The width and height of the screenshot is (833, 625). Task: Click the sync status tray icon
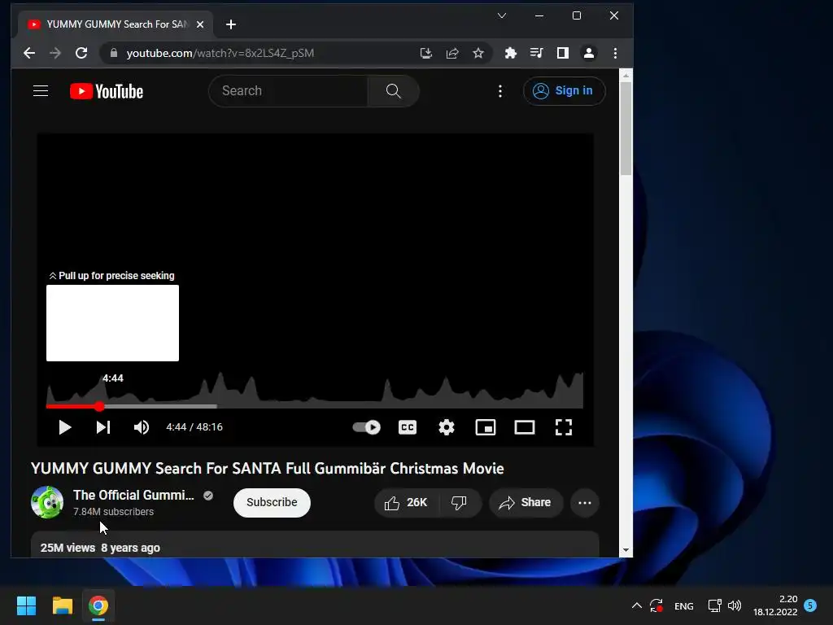coord(656,605)
